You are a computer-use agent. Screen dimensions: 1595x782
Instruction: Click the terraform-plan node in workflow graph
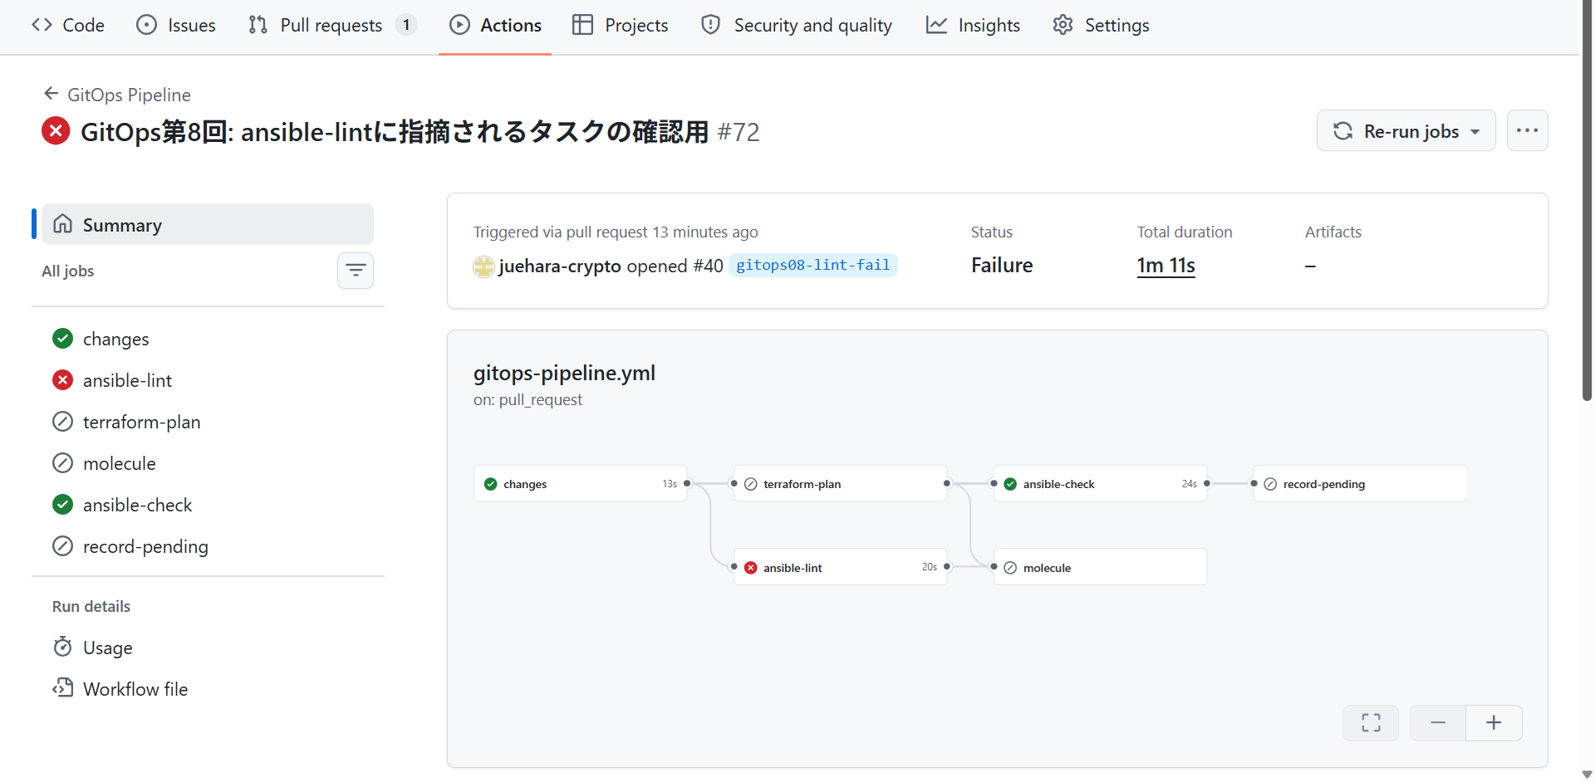click(x=840, y=484)
